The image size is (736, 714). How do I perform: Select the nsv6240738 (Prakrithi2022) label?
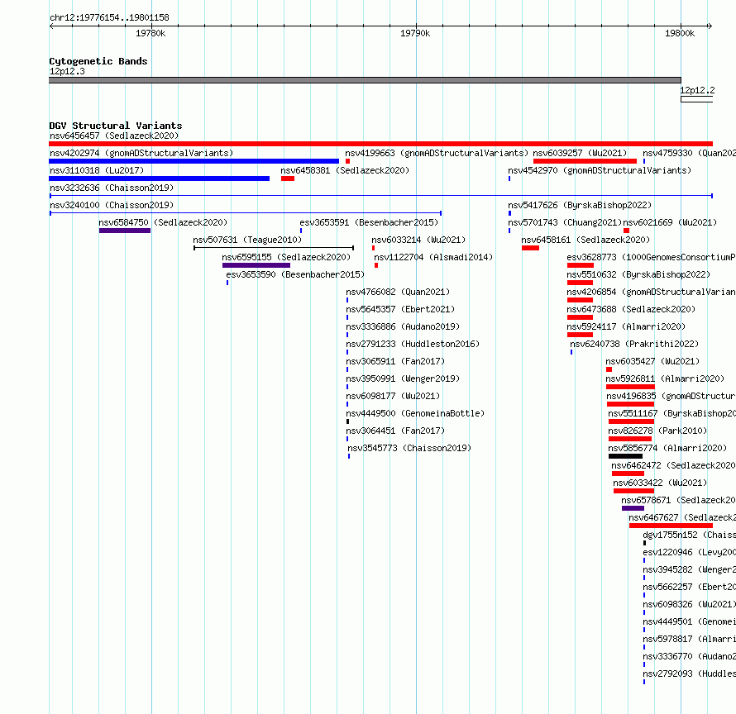(x=634, y=344)
